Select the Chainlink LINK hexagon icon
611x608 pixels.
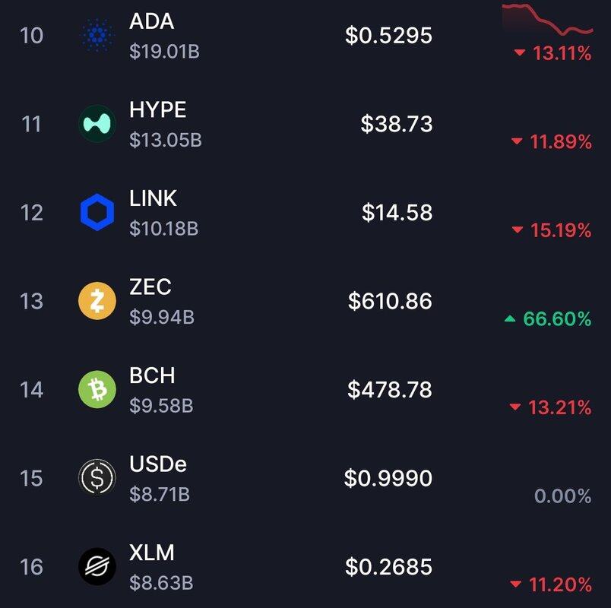[x=97, y=212]
